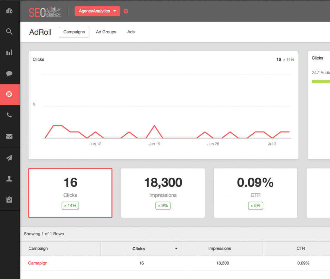
Task: Click the chart's 16 ▲14% summary
Action: click(285, 59)
